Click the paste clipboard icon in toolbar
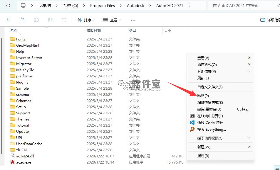Viewport: 280px width, 170px height. point(22,20)
